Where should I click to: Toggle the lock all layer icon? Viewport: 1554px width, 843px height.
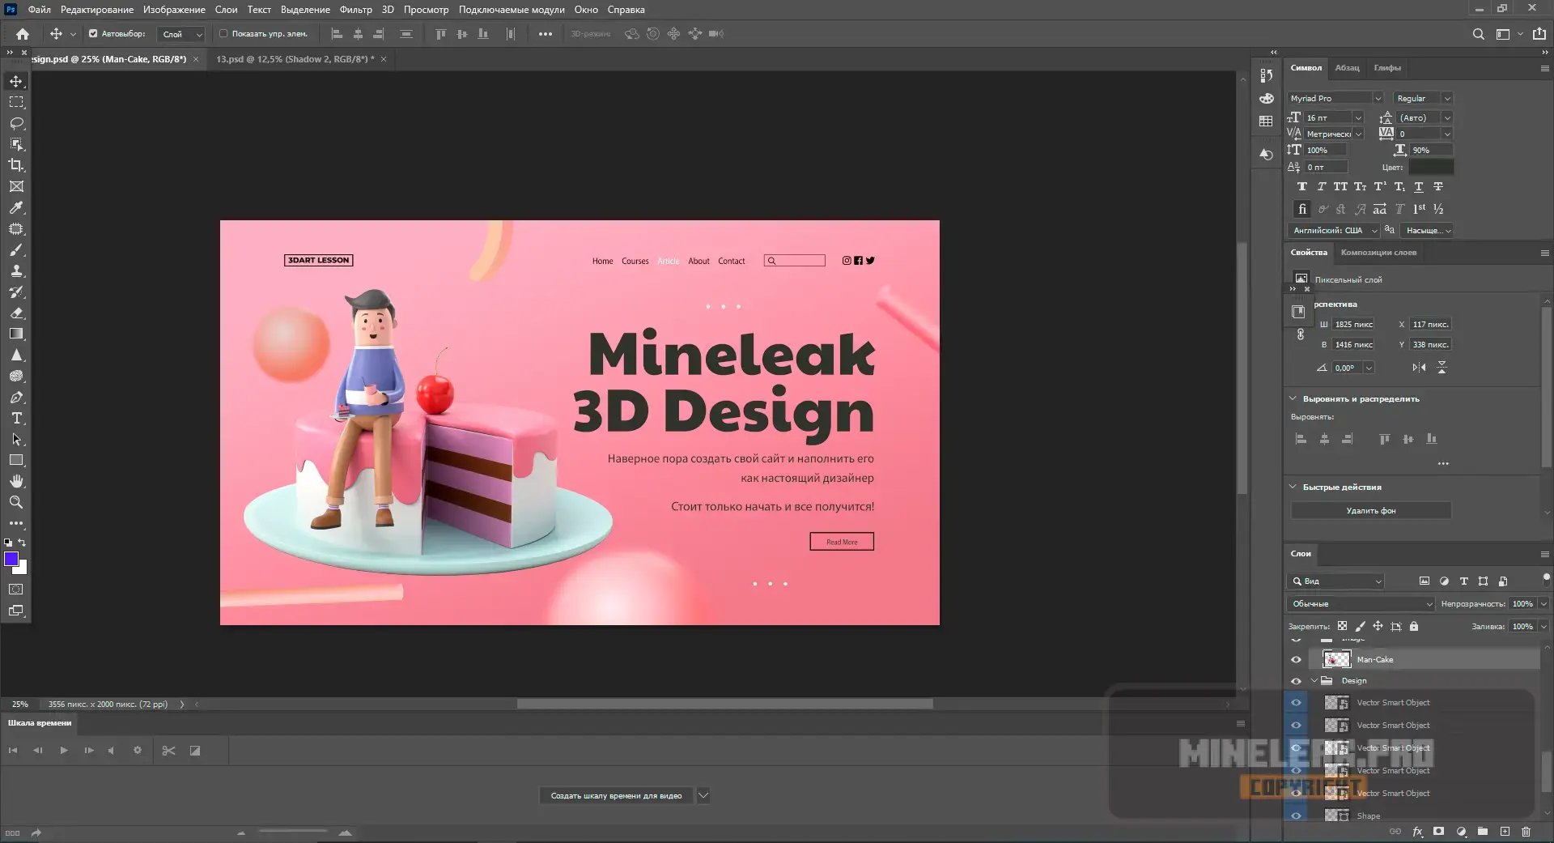(x=1414, y=626)
